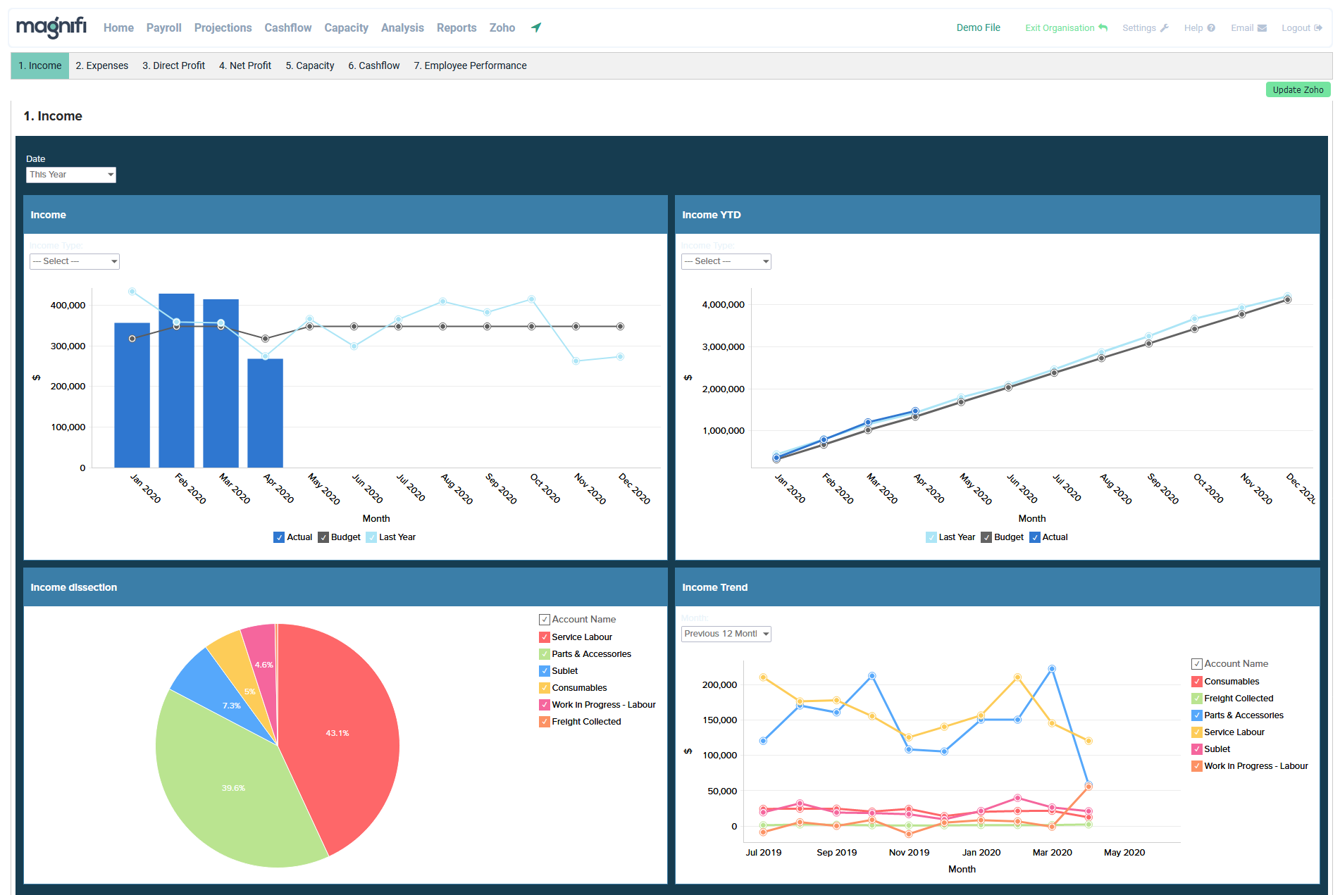The width and height of the screenshot is (1340, 895).
Task: Open the Income Type select in Income panel
Action: pos(74,261)
